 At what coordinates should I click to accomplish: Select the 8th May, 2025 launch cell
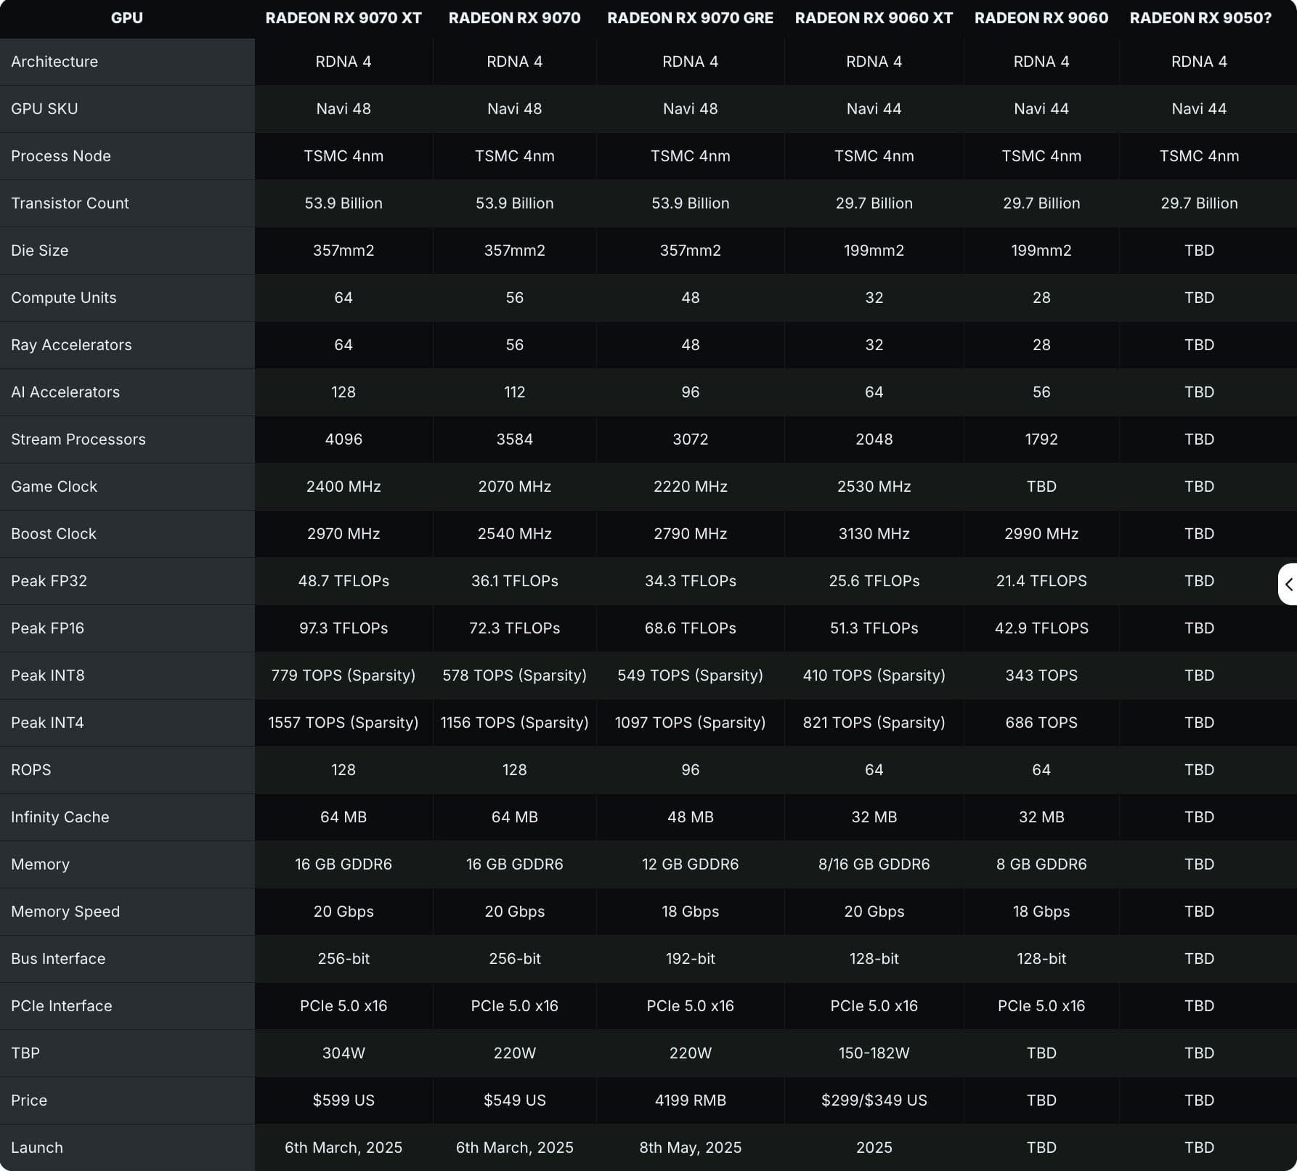690,1148
